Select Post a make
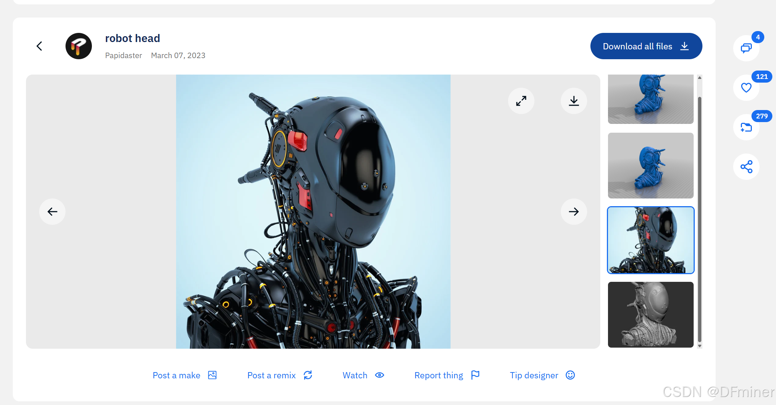The height and width of the screenshot is (405, 776). click(184, 375)
